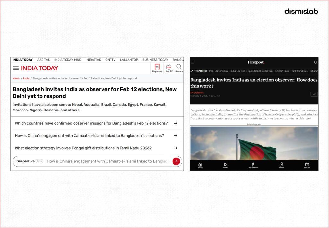
Task: Expand arrow for Pongal gift distributions question
Action: (176, 148)
